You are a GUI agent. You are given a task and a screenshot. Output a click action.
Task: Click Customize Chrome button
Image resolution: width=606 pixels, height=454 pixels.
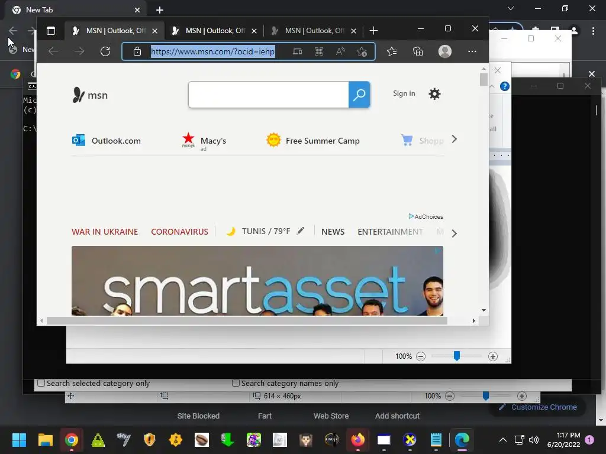[x=537, y=407]
